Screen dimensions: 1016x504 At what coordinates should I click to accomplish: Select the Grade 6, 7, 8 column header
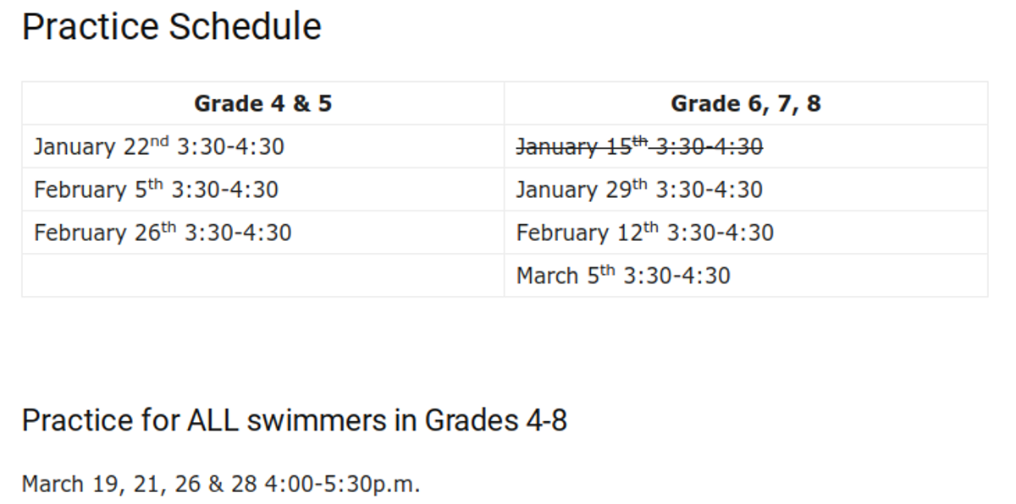pos(746,103)
